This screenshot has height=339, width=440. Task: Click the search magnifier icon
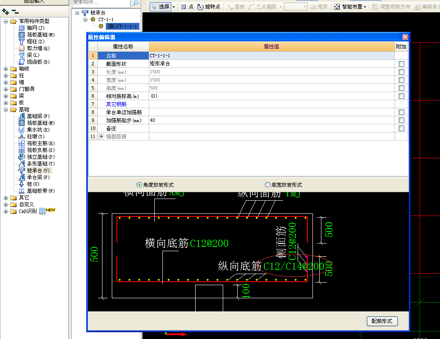(136, 3)
